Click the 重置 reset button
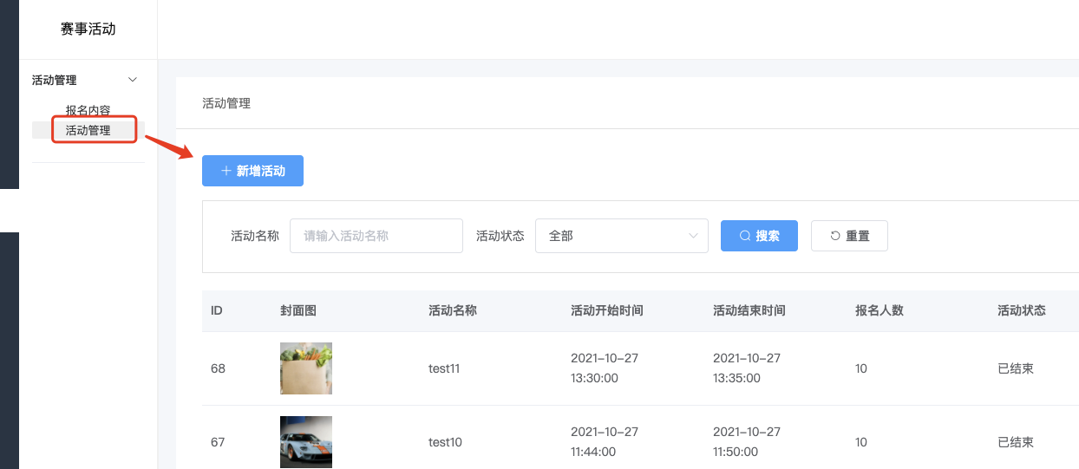1079x469 pixels. tap(849, 236)
